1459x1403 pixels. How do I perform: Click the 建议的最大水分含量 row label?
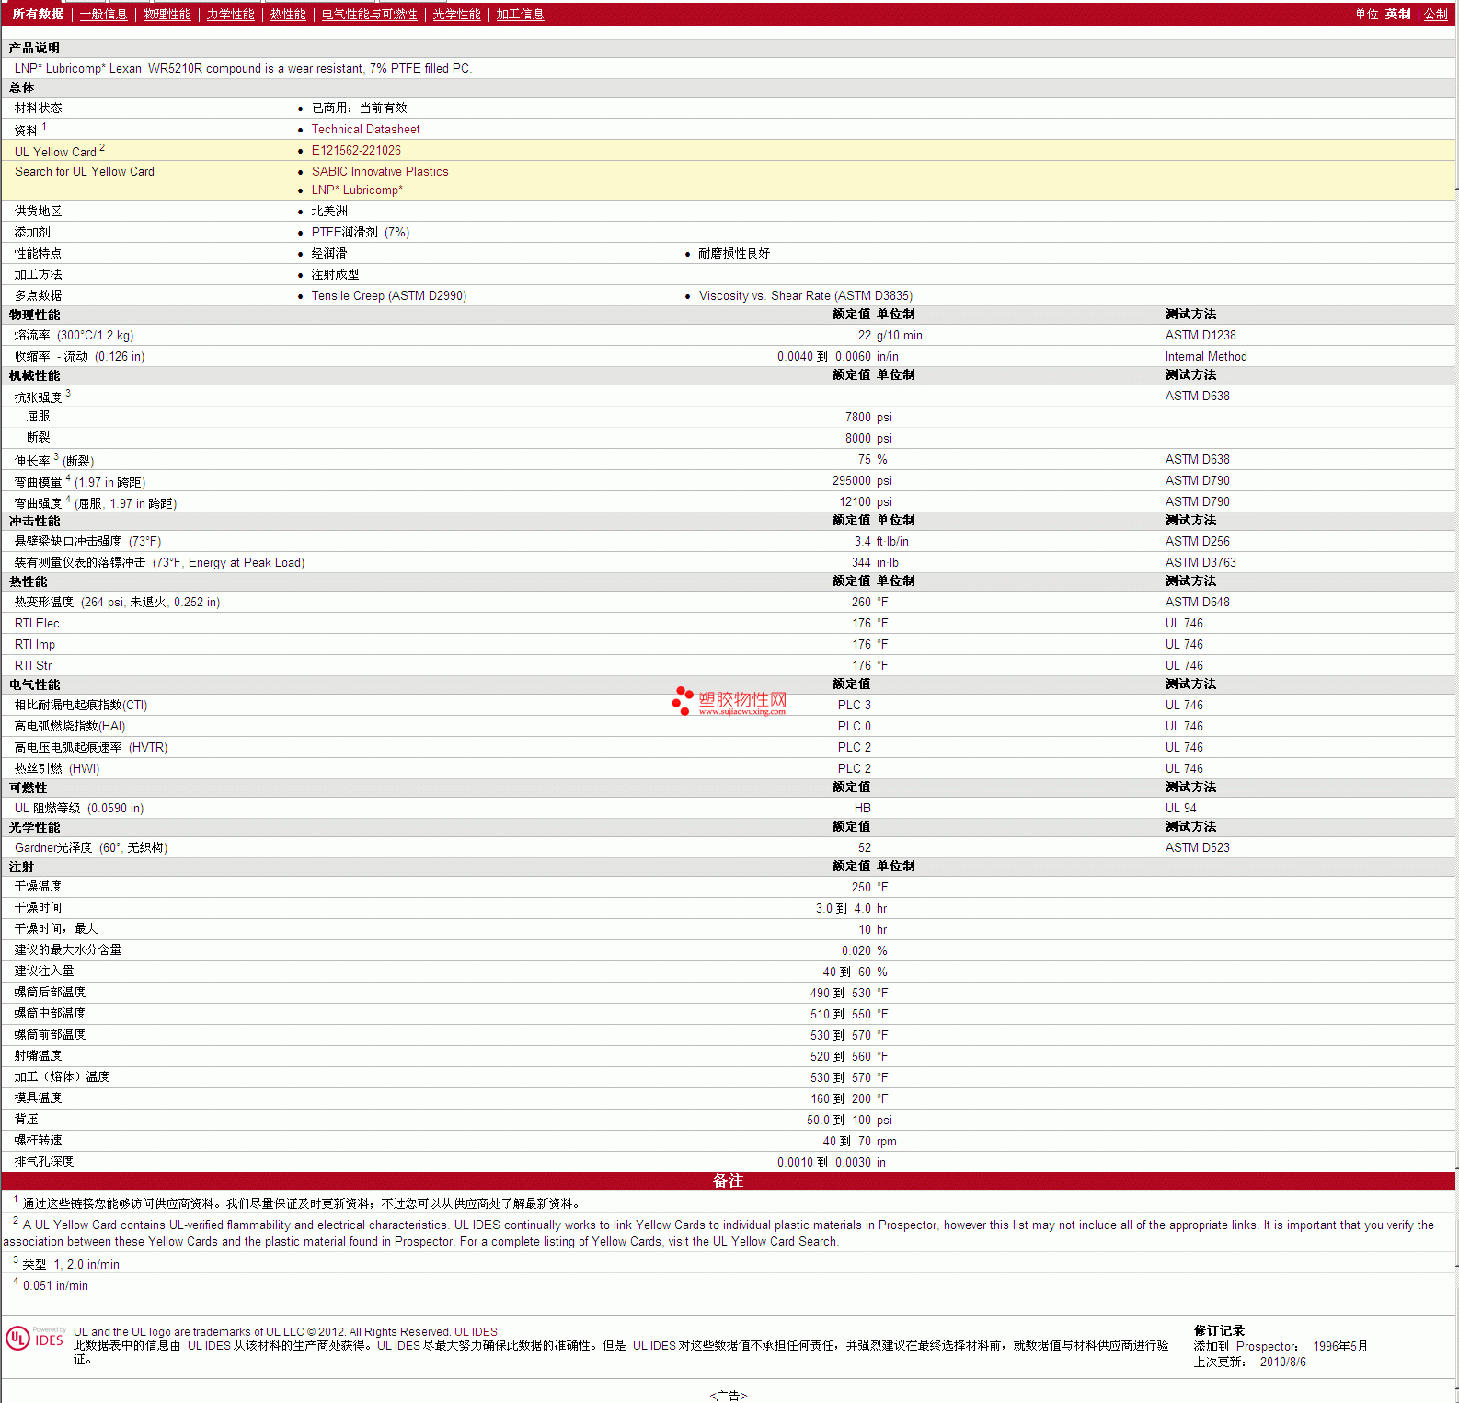pyautogui.click(x=68, y=950)
